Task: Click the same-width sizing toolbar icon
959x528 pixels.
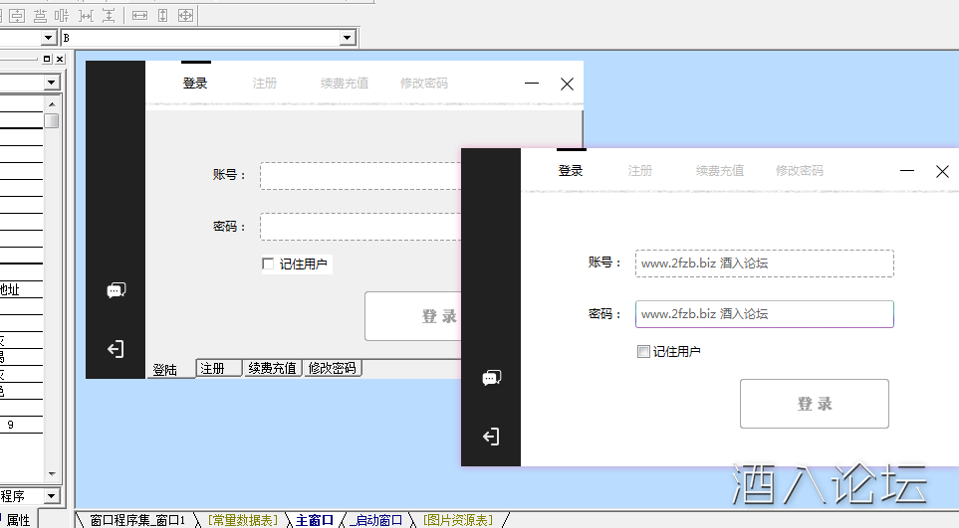Action: coord(139,16)
